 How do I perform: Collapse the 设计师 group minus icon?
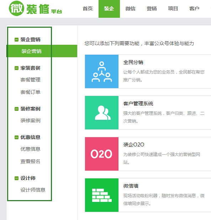coord(16,178)
